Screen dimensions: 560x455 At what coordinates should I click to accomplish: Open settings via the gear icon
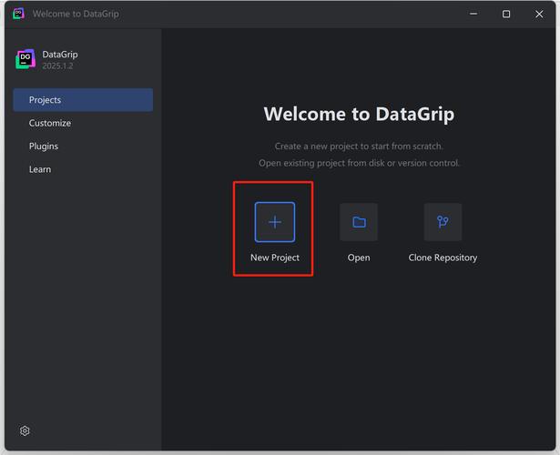click(25, 430)
